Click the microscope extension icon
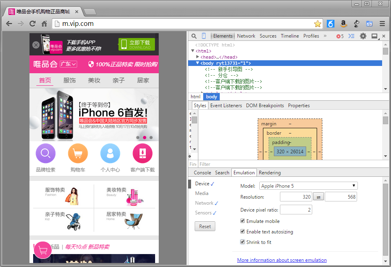391x267 pixels. click(357, 24)
